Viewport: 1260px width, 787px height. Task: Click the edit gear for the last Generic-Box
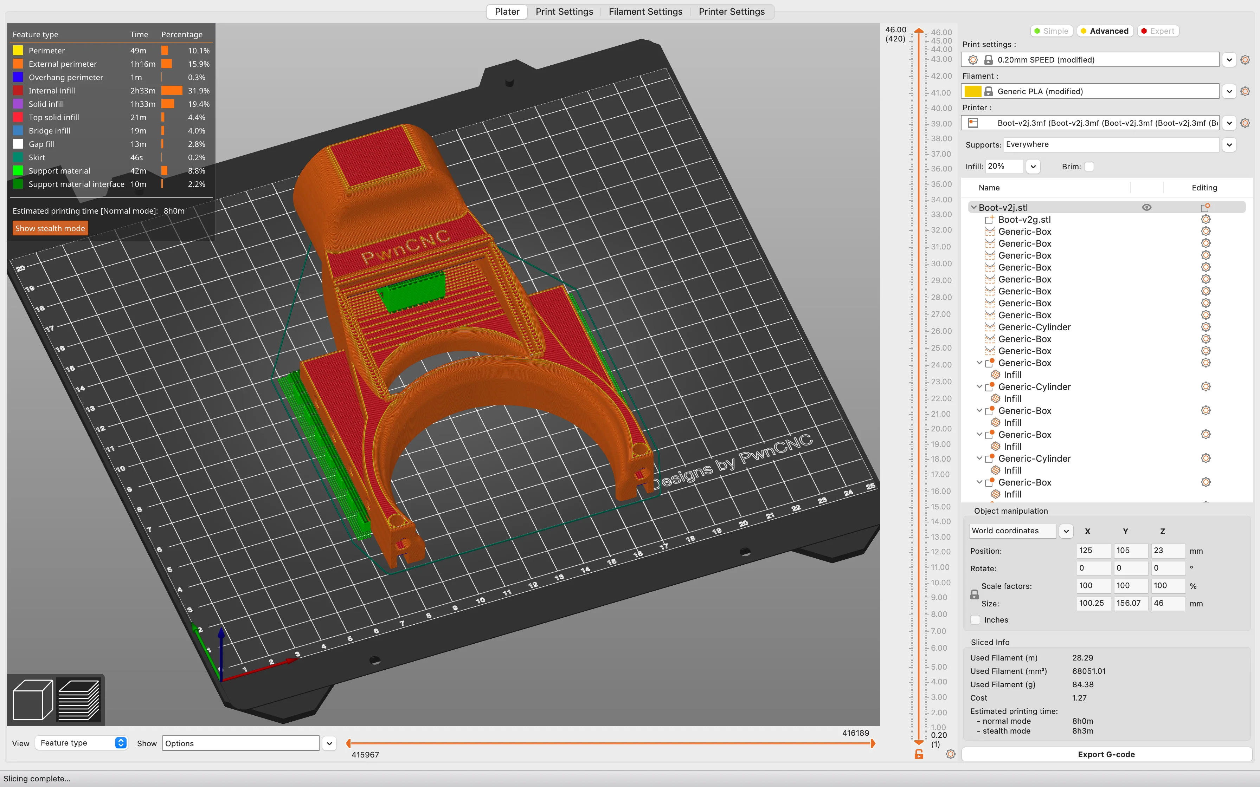(1205, 482)
